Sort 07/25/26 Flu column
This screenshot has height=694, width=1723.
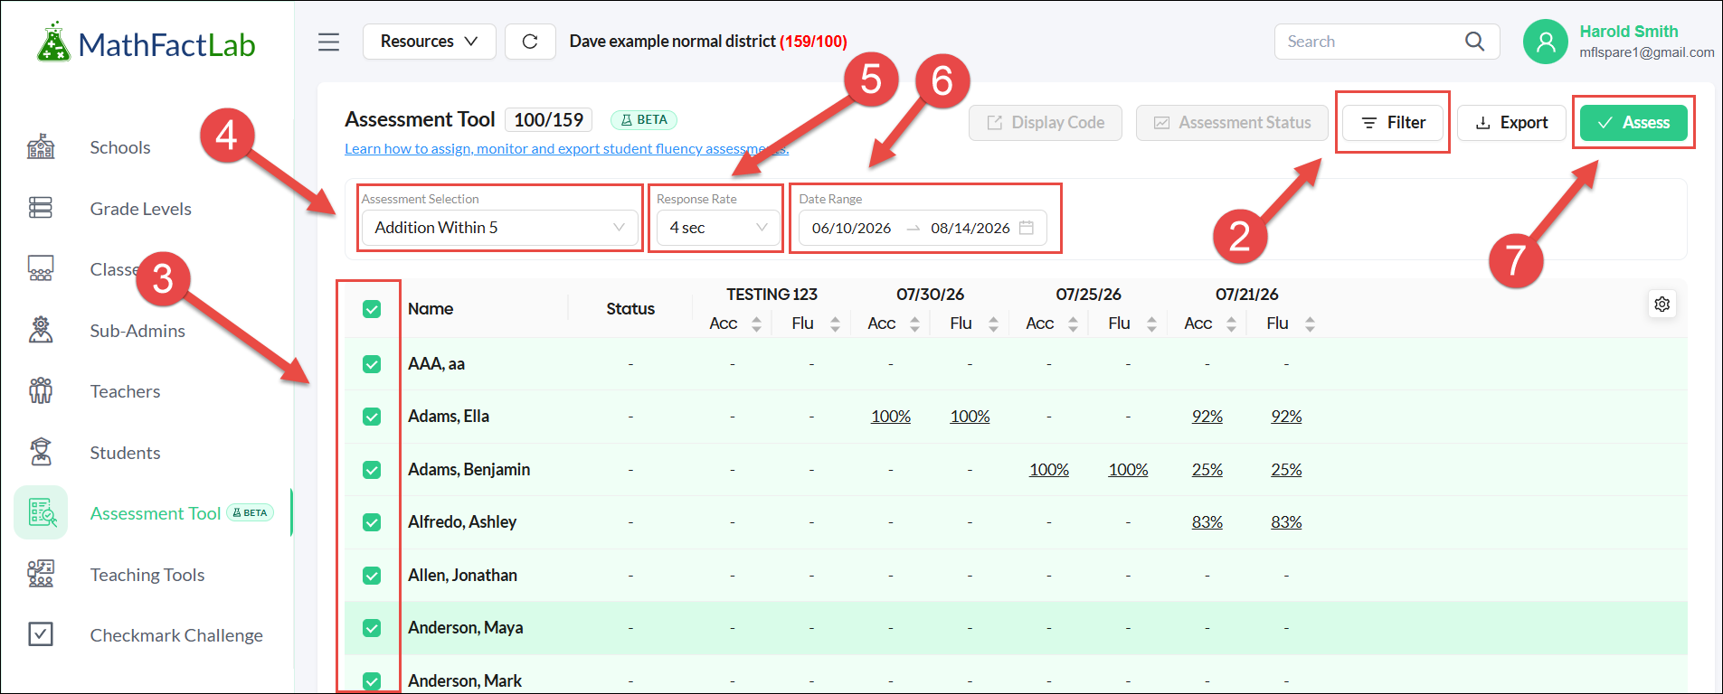[1151, 324]
